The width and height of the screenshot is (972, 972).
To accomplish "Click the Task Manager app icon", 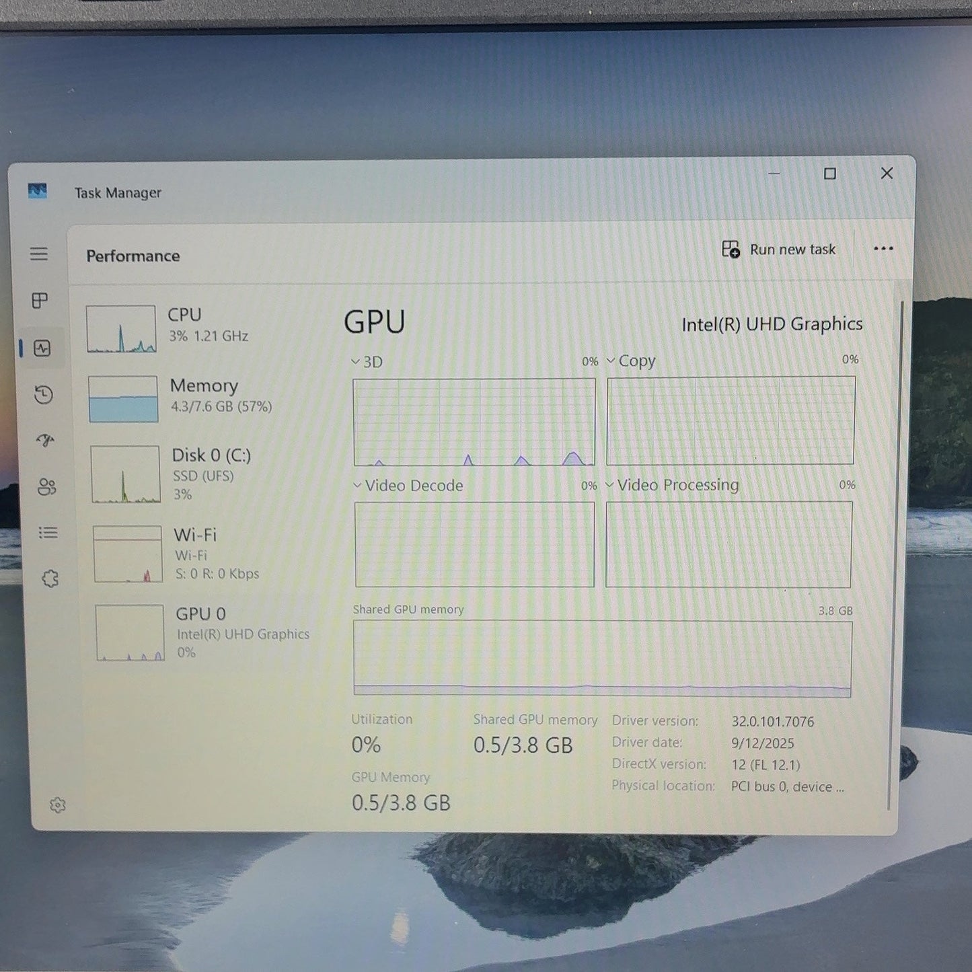I will (x=38, y=191).
